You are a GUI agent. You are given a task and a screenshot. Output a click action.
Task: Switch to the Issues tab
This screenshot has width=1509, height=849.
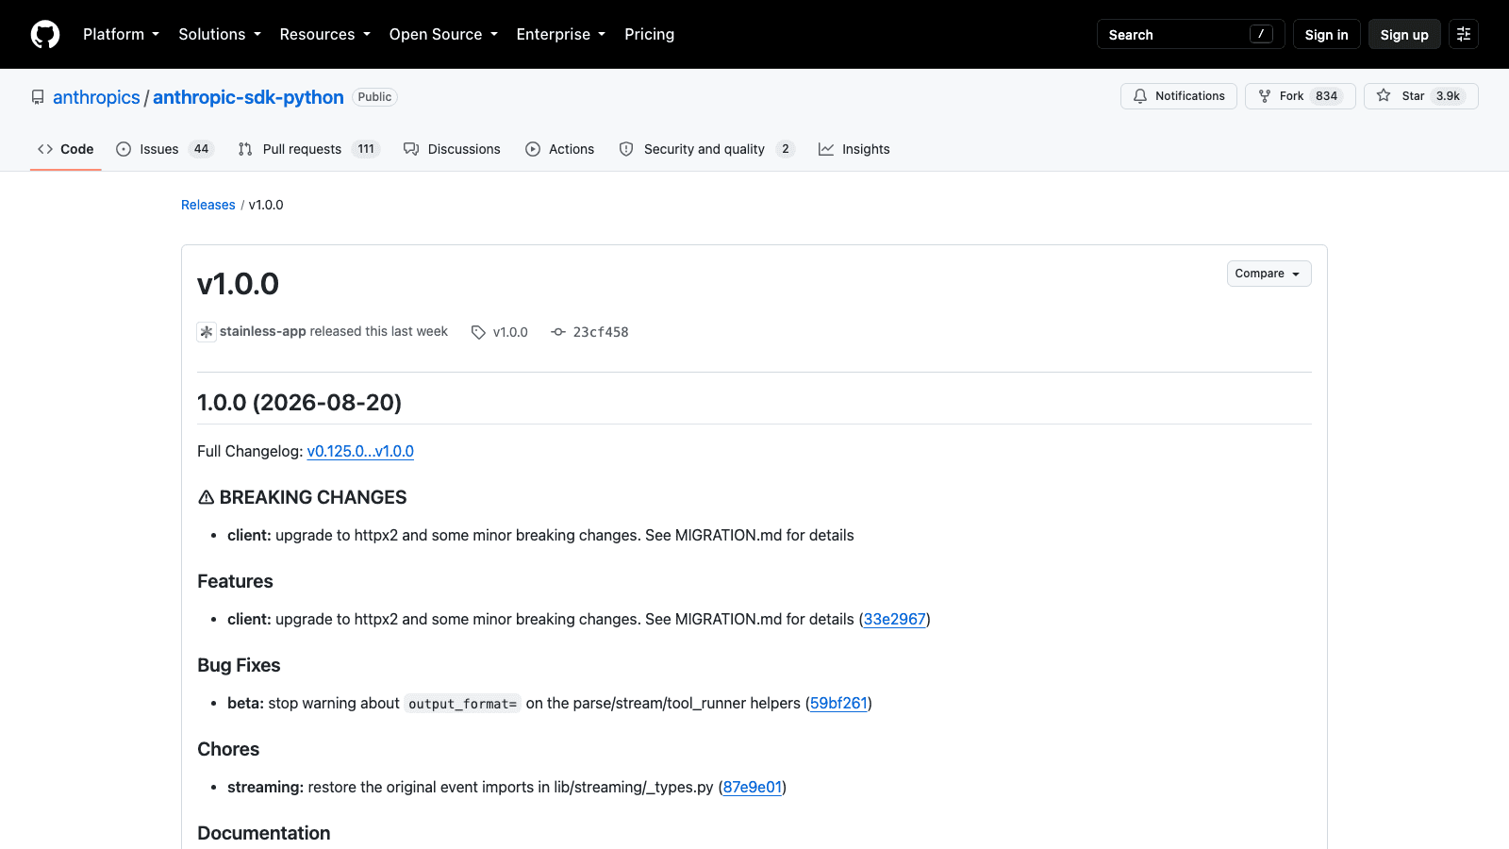click(x=165, y=149)
